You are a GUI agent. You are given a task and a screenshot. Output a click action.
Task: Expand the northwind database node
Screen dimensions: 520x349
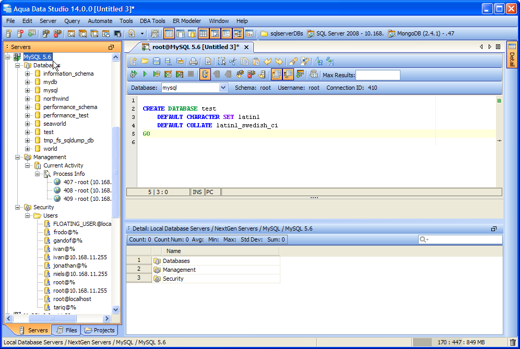pyautogui.click(x=28, y=99)
